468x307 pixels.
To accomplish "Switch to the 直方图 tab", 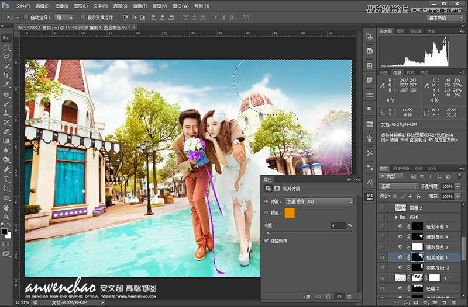I will click(x=386, y=32).
